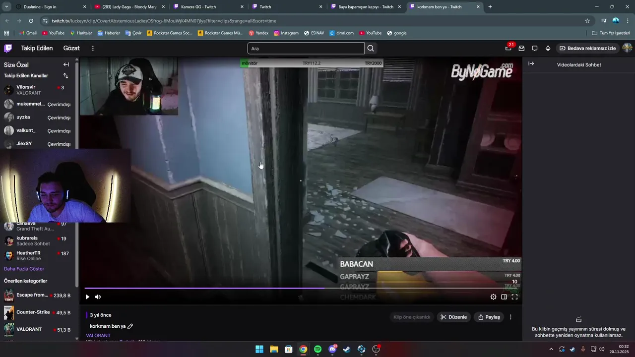
Task: Close the korkmam ben ya tab
Action: pos(478,7)
